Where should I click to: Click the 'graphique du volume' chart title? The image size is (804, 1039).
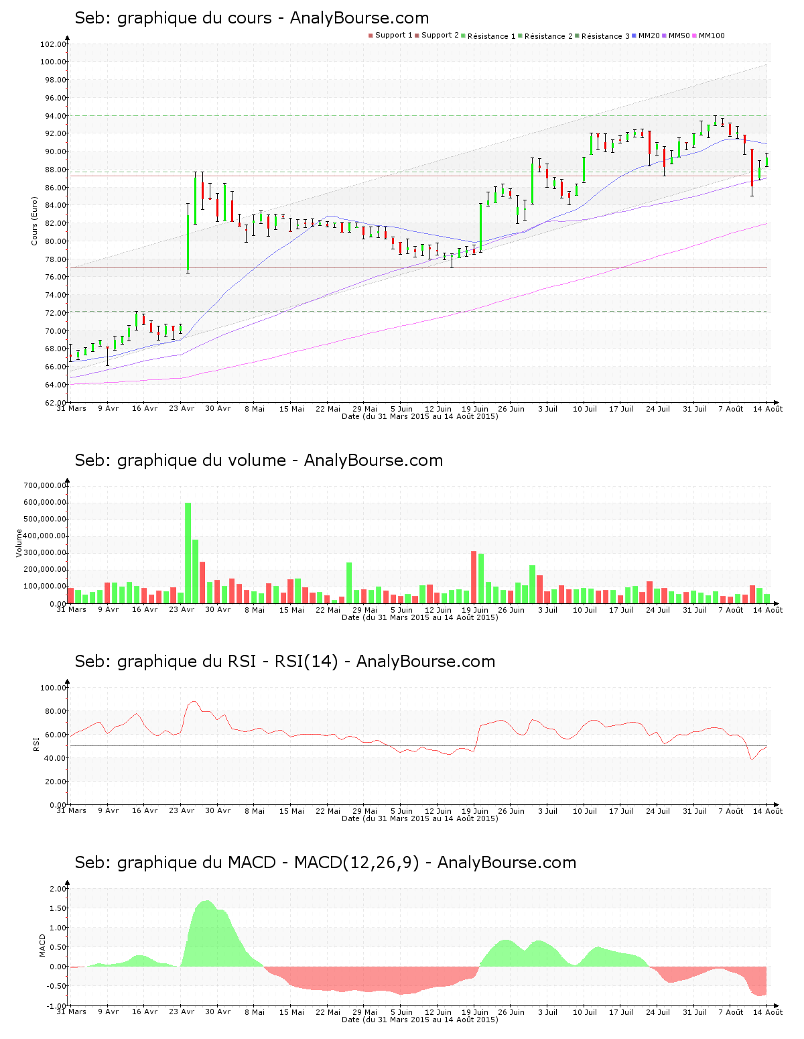[259, 461]
